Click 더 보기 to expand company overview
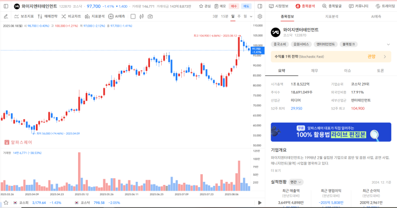Viewport: 397px width, 208px height. (x=276, y=171)
